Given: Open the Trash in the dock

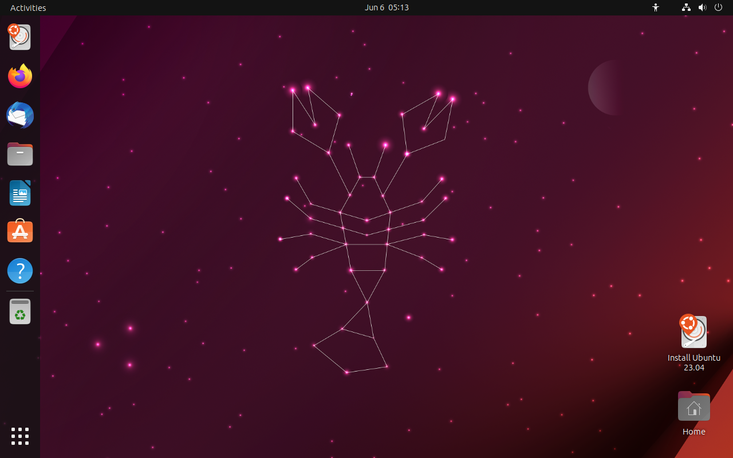Looking at the screenshot, I should tap(19, 311).
